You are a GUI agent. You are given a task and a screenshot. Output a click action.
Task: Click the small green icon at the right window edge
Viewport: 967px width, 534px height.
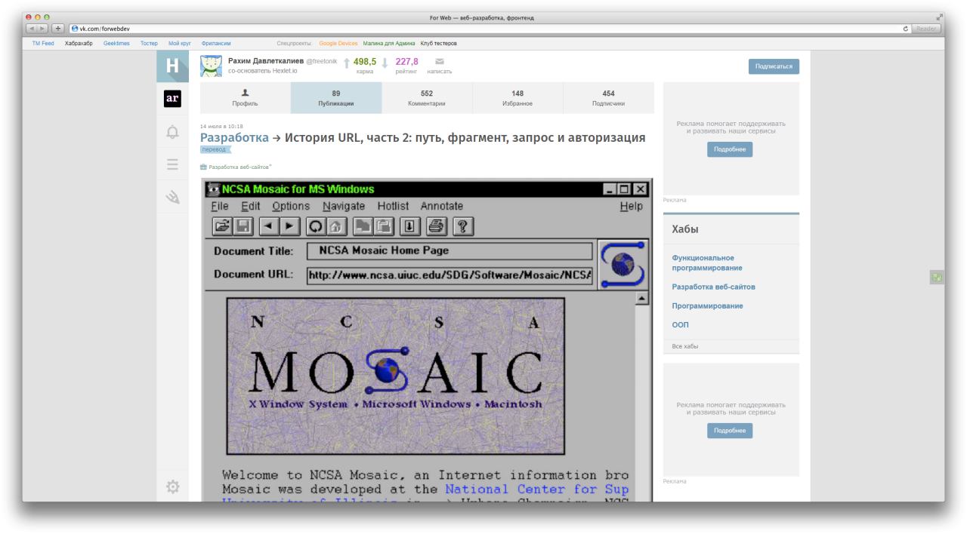click(938, 278)
